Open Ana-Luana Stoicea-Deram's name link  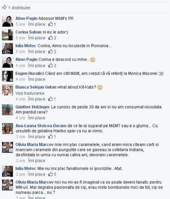(x=41, y=126)
